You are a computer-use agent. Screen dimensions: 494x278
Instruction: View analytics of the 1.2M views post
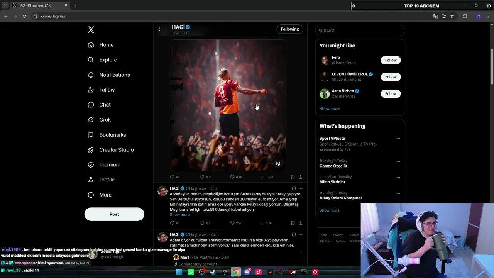(x=267, y=177)
